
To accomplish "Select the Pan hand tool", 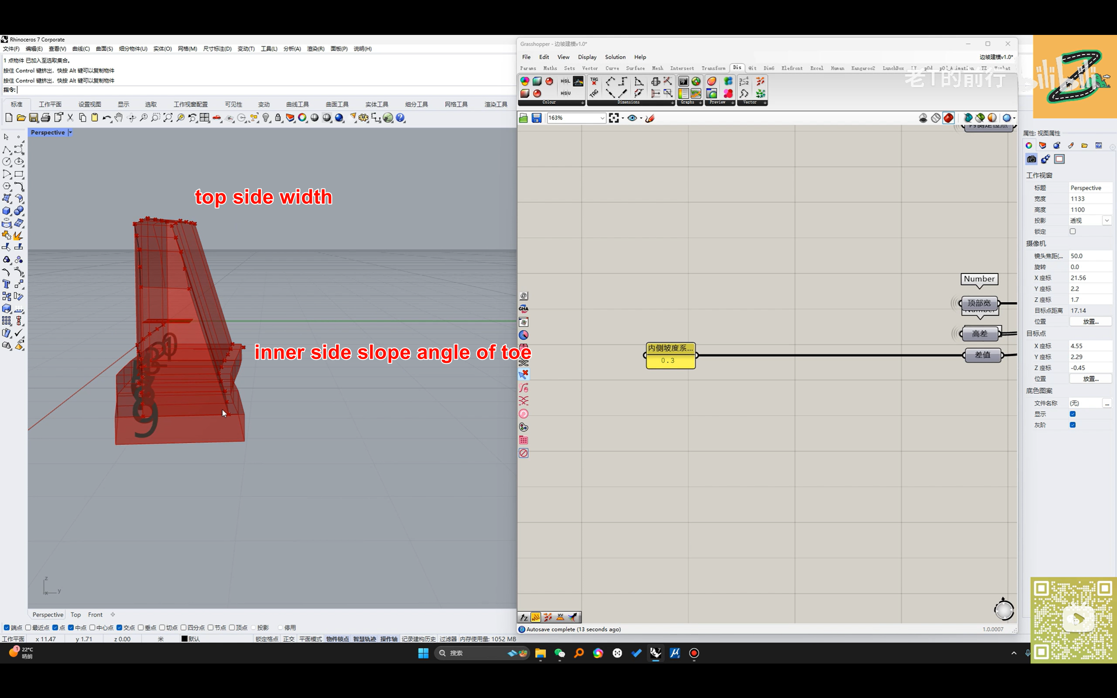I will (x=119, y=118).
